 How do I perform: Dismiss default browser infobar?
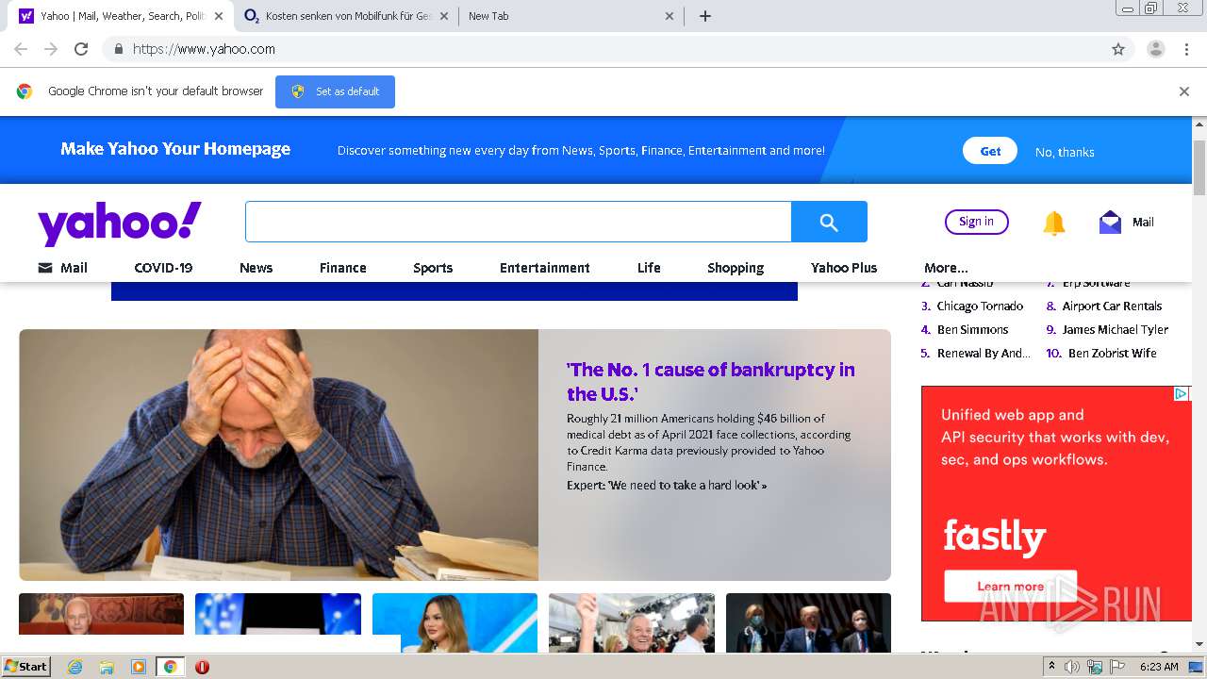(1184, 91)
